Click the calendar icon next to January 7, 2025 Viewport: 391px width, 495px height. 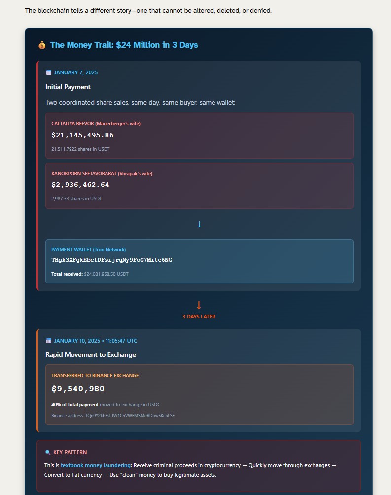(49, 72)
